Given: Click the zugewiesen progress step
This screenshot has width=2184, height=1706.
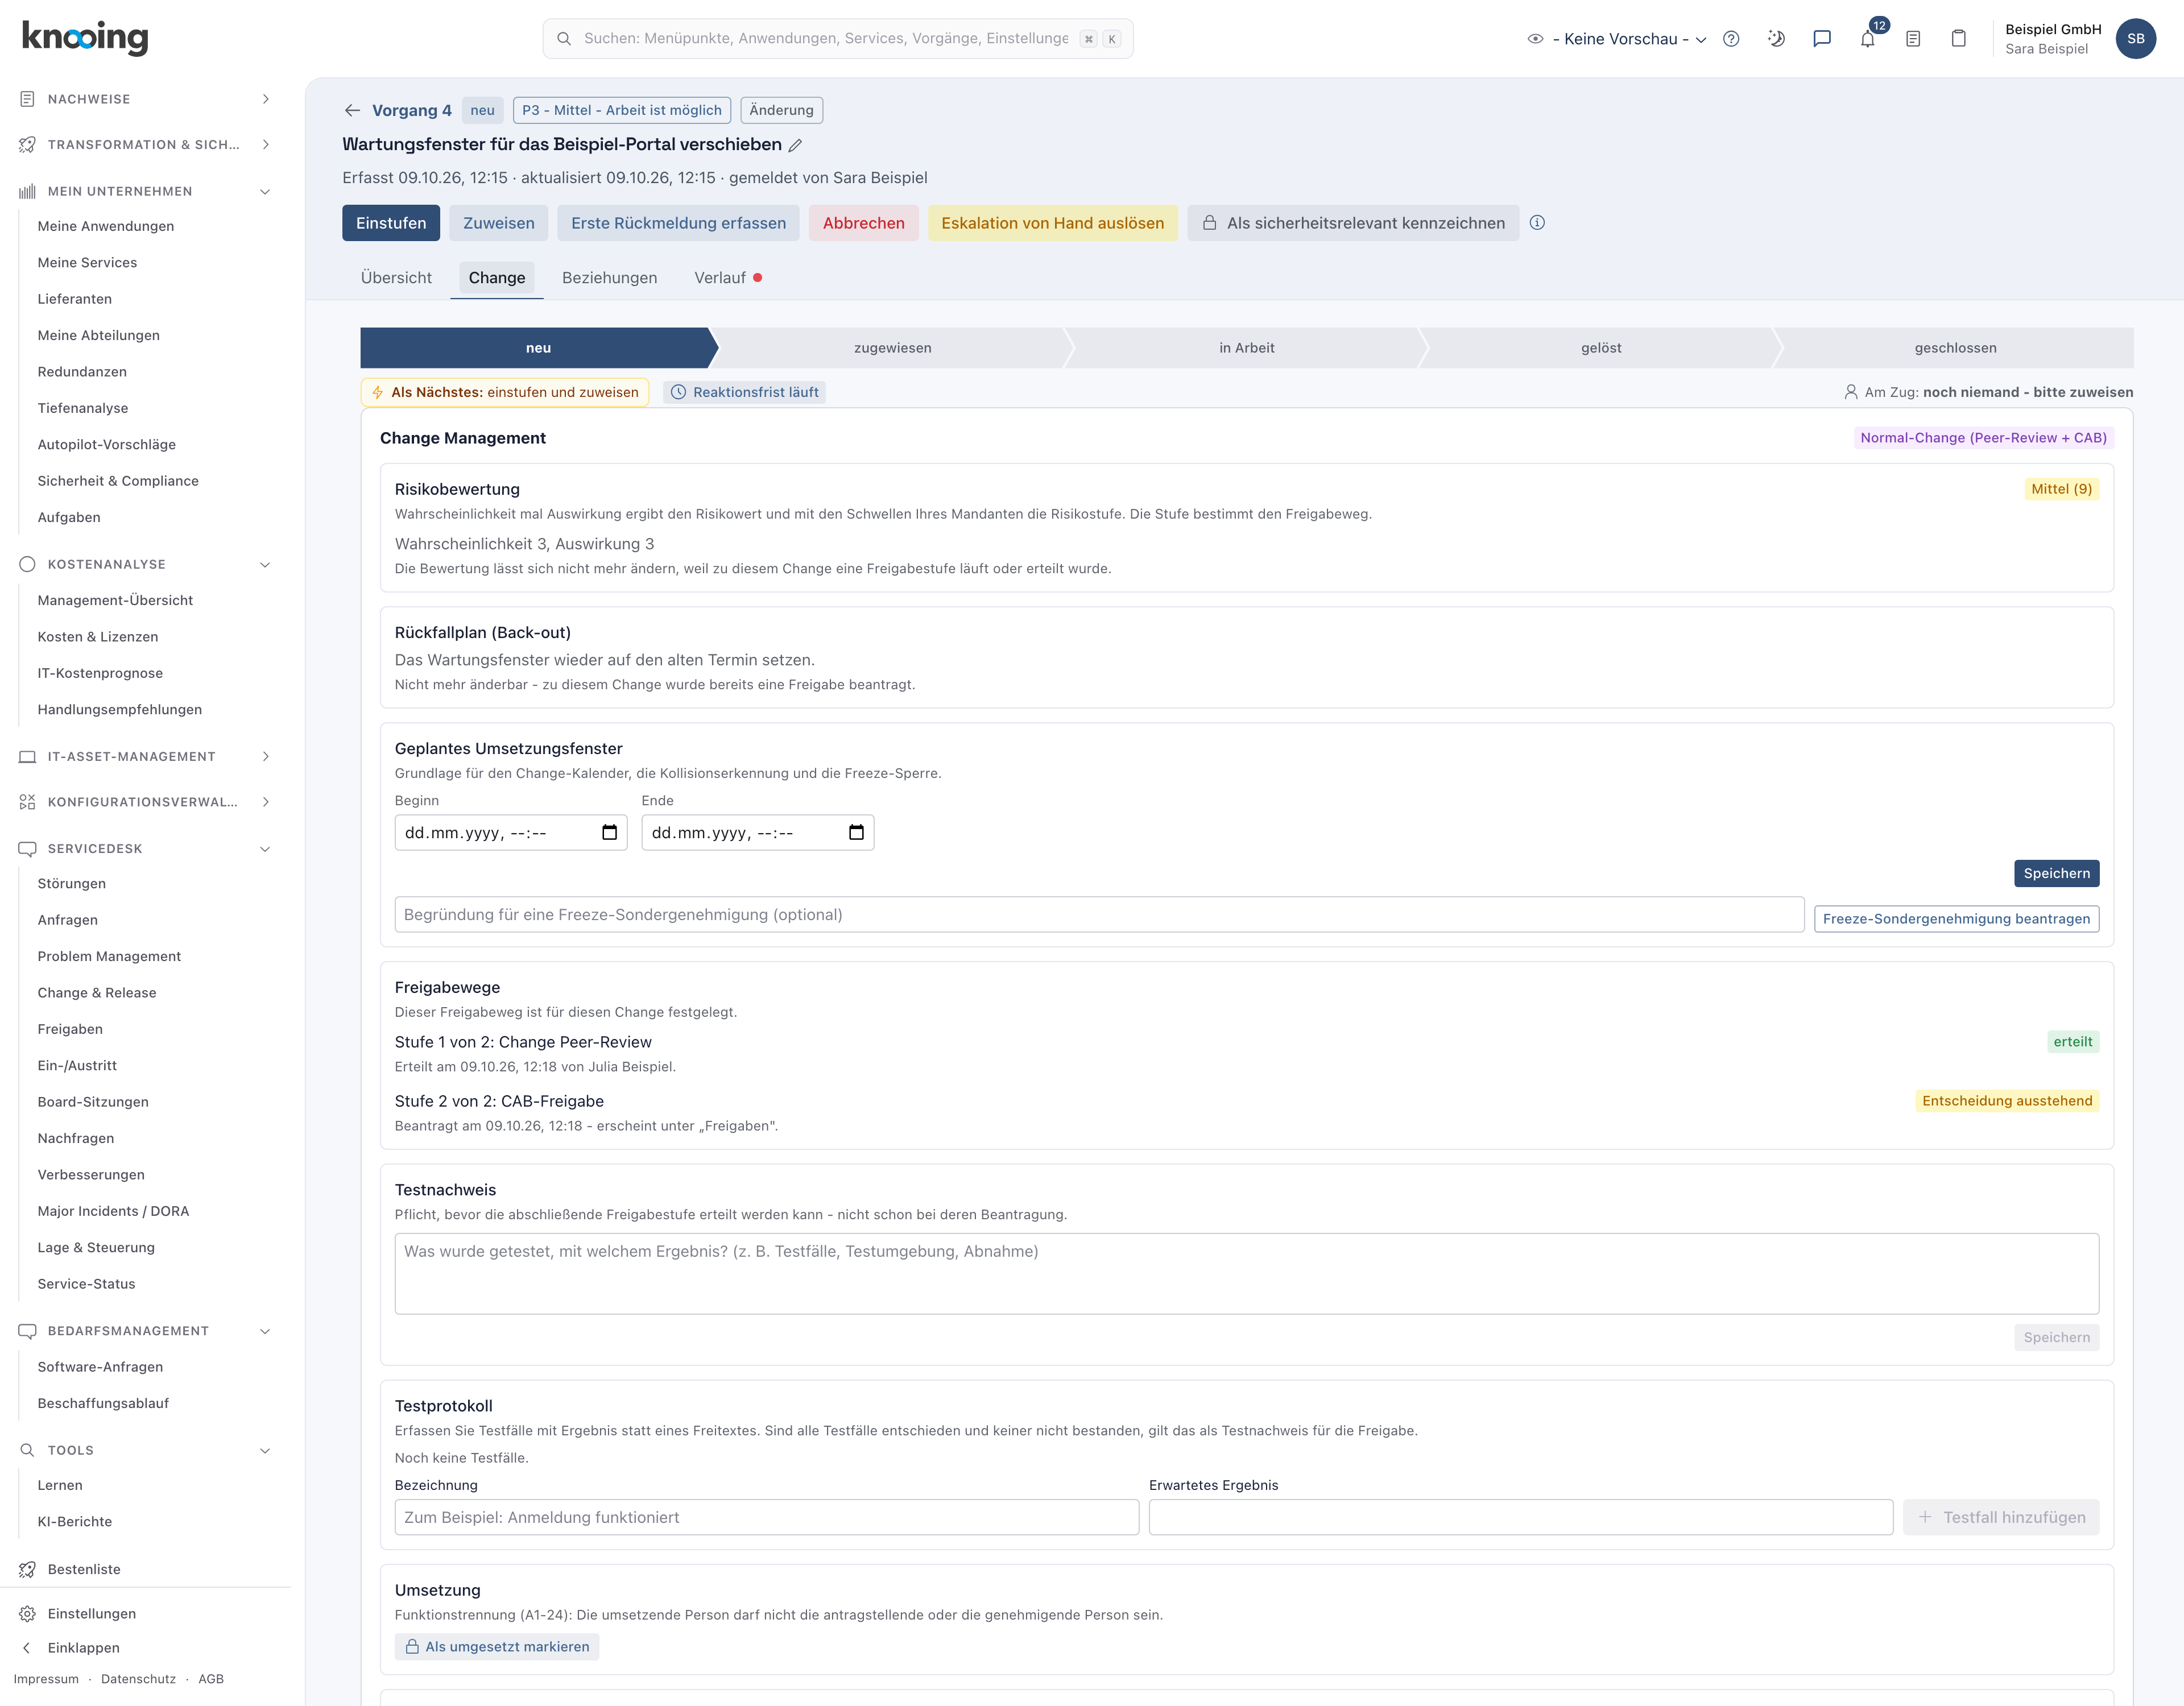Looking at the screenshot, I should 893,348.
